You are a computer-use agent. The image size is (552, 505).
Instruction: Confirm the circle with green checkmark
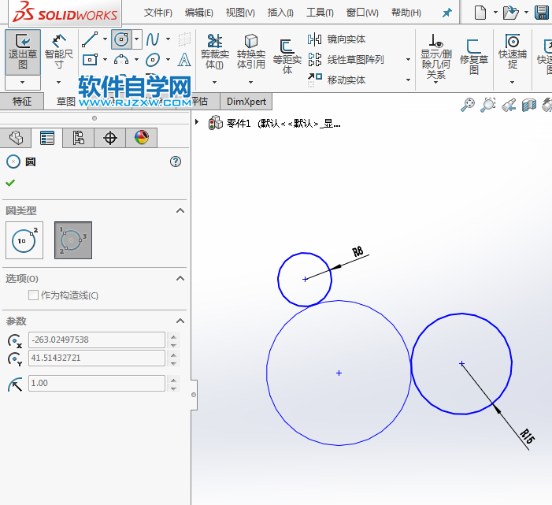tap(10, 183)
